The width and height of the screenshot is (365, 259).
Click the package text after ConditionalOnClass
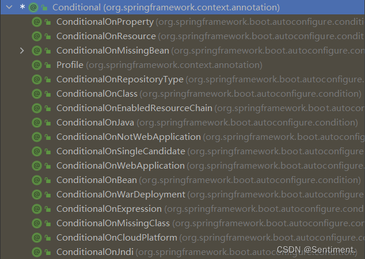coord(250,94)
